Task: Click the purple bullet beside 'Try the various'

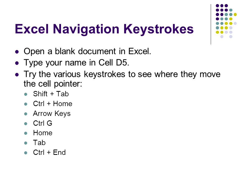Action: tap(17, 75)
